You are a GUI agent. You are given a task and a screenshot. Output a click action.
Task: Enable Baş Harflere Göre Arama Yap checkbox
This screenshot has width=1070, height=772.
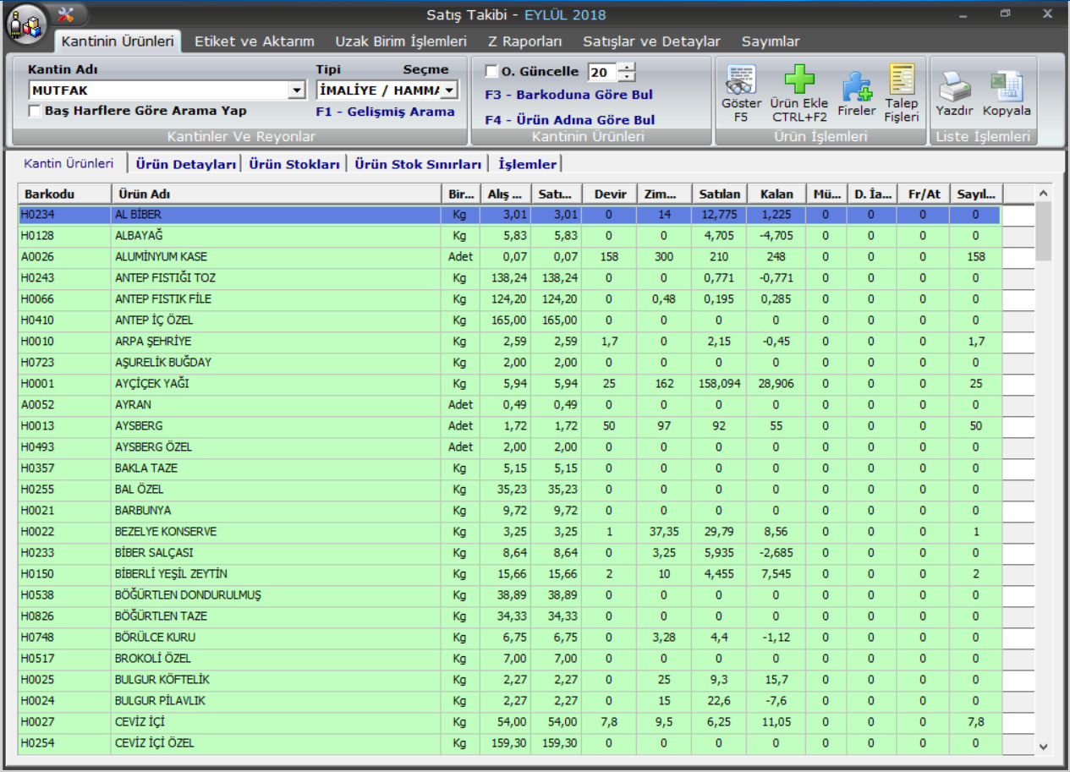click(x=35, y=111)
